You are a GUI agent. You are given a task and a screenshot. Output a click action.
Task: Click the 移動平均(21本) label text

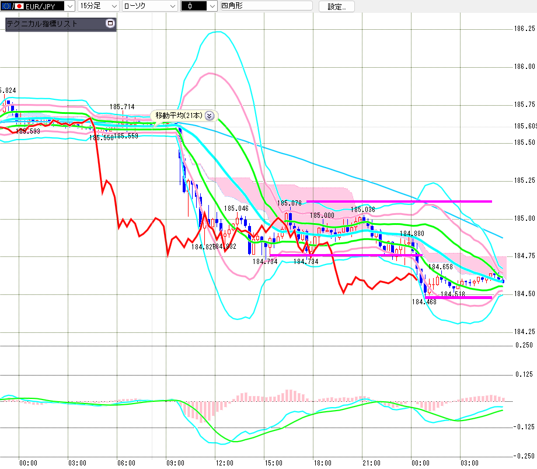pyautogui.click(x=179, y=116)
